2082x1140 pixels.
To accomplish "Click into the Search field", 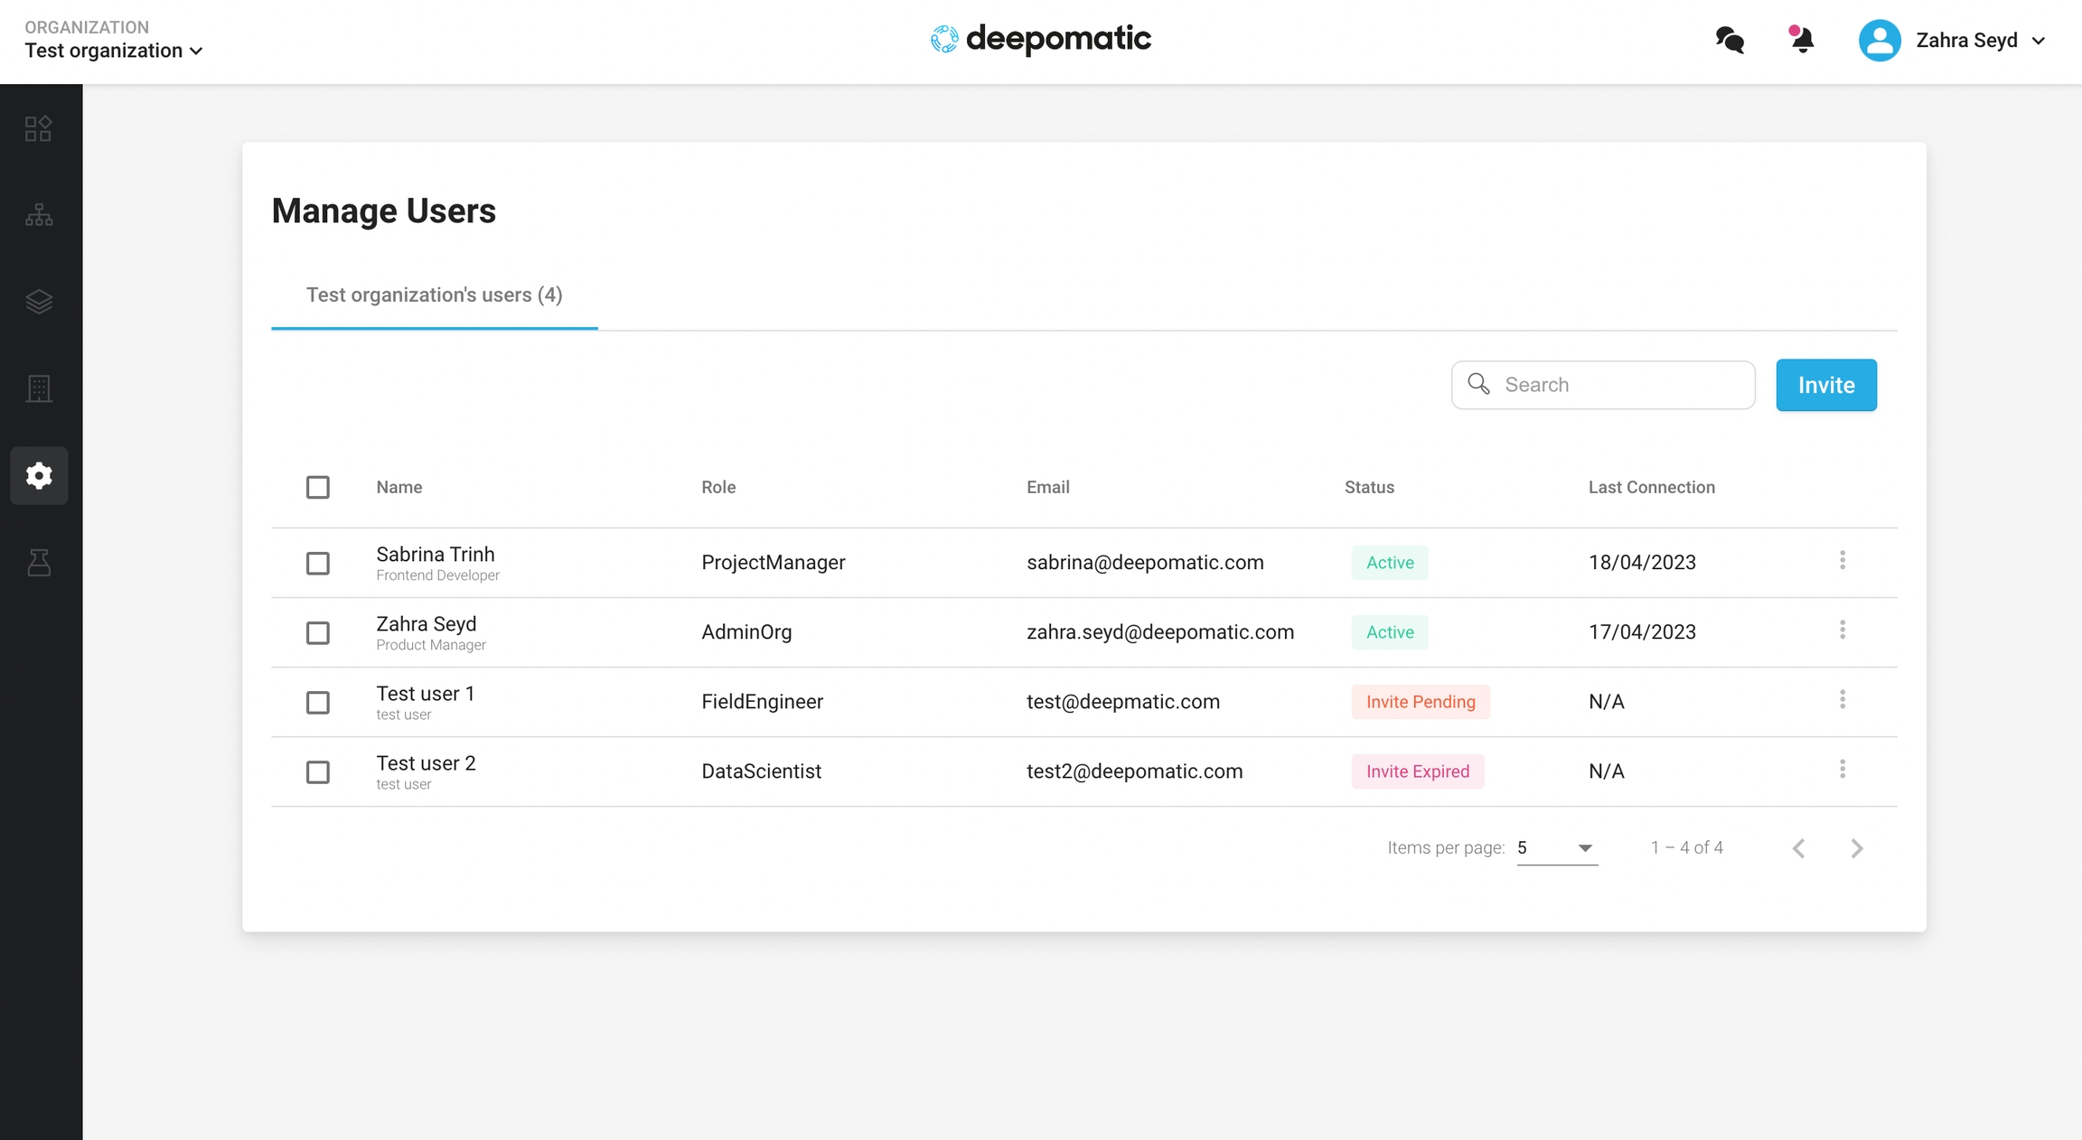I will [1618, 385].
